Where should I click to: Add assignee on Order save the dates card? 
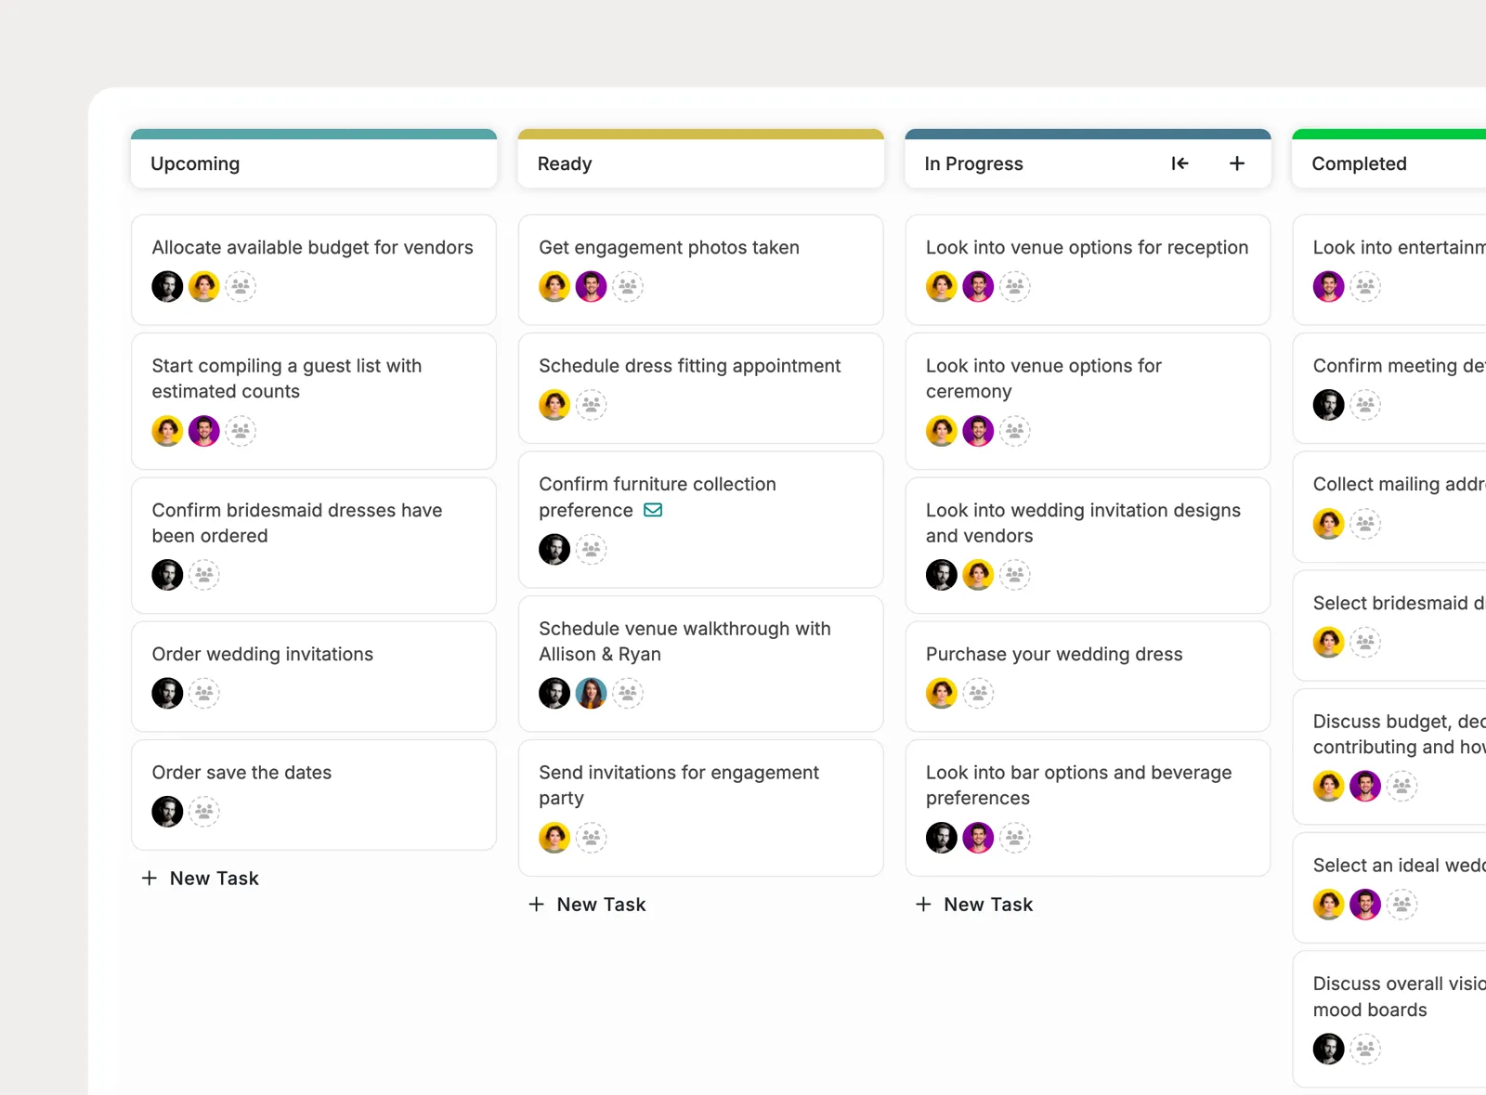[204, 812]
